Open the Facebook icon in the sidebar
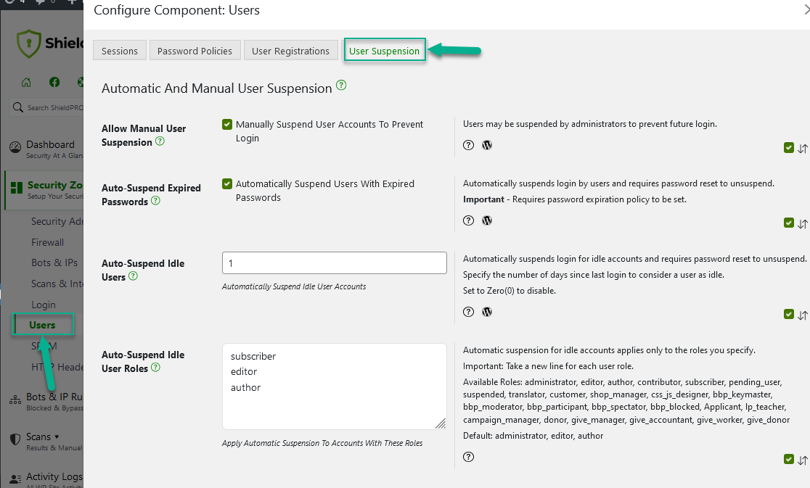Image resolution: width=810 pixels, height=488 pixels. tap(54, 82)
